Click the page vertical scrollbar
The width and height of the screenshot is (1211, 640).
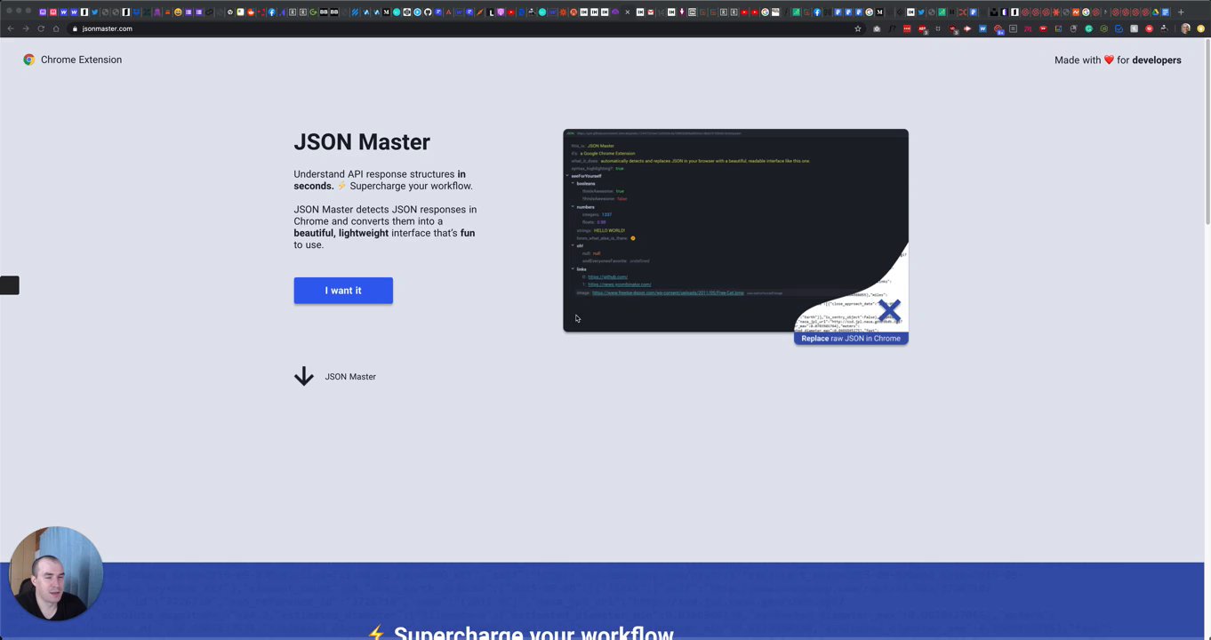(1207, 133)
